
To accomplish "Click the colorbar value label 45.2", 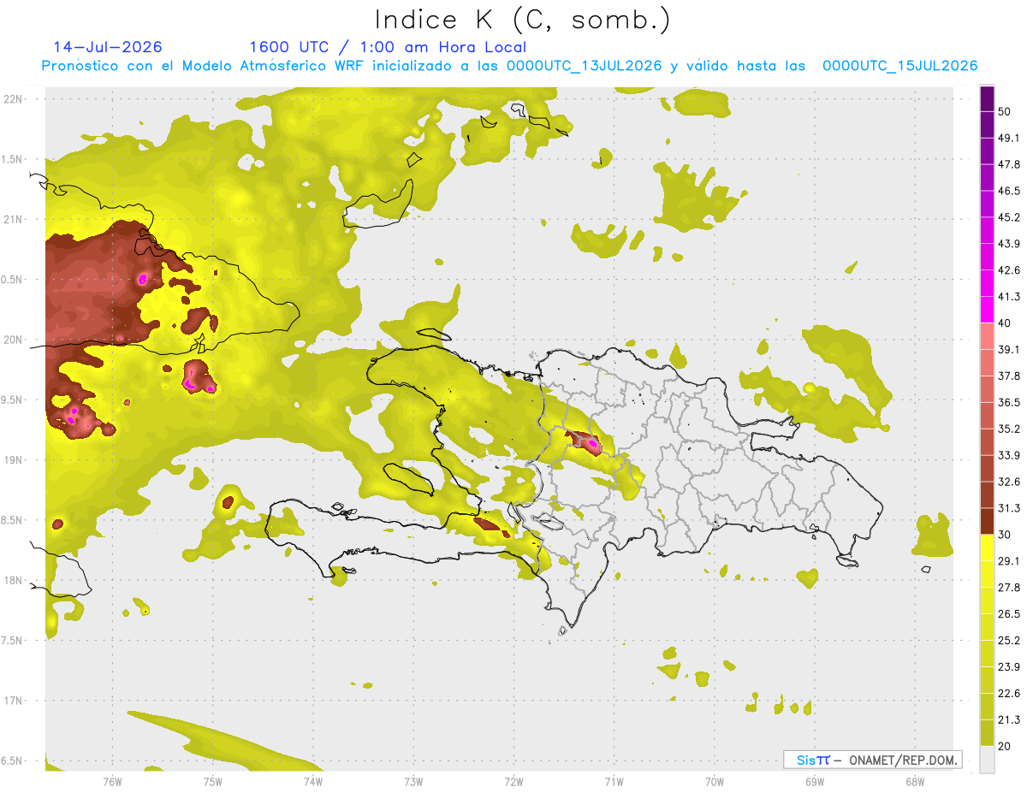I will [1010, 217].
